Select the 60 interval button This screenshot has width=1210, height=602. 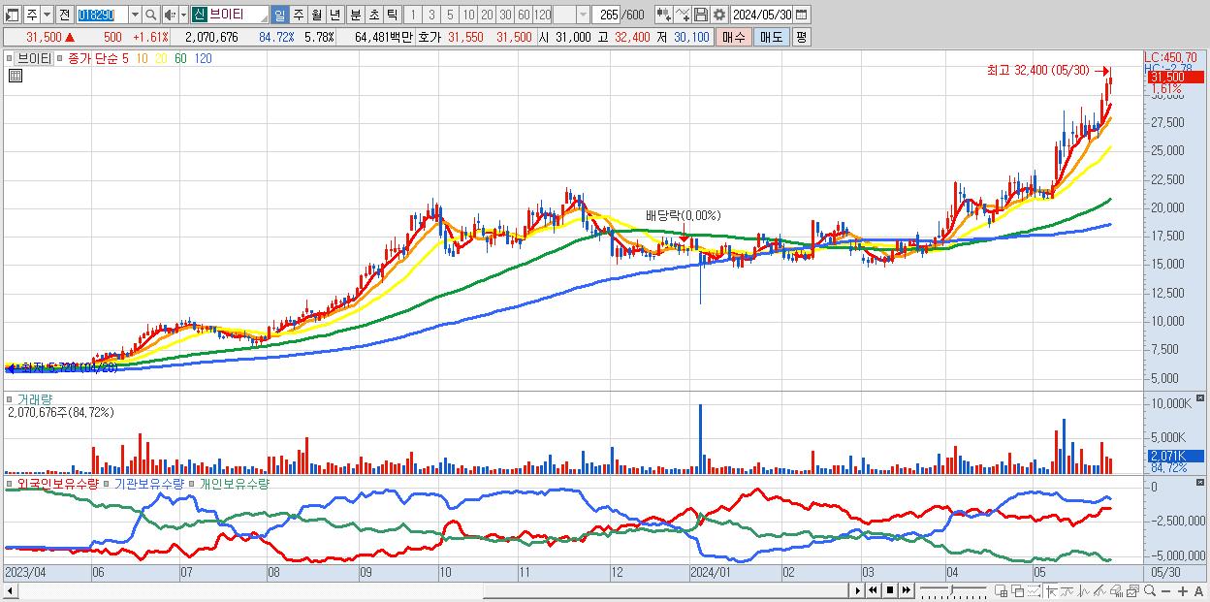524,15
